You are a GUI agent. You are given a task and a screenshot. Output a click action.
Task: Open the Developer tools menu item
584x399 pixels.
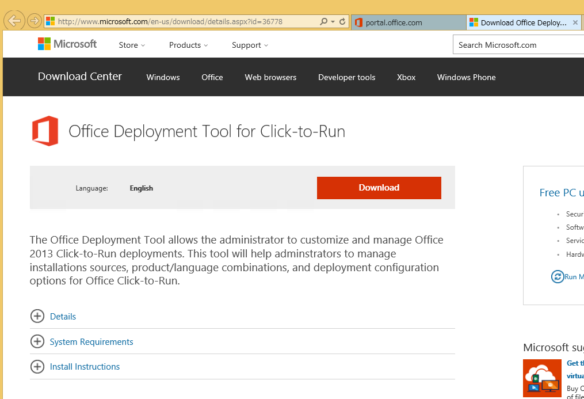(347, 77)
